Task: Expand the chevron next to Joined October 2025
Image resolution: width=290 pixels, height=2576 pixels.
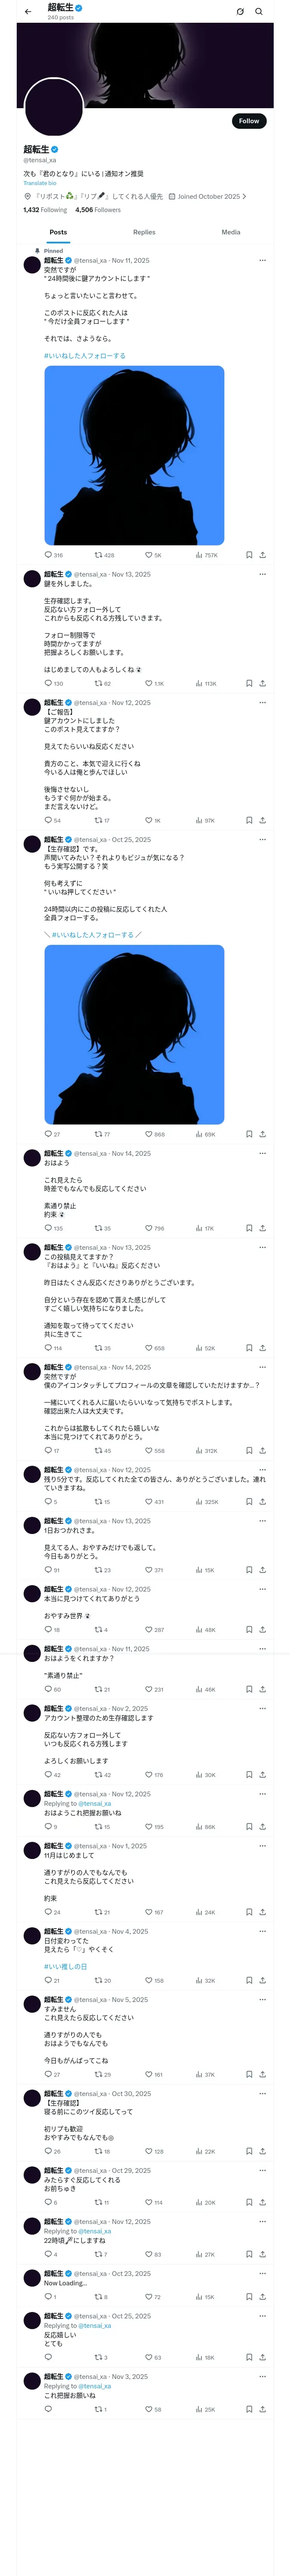Action: tap(244, 196)
